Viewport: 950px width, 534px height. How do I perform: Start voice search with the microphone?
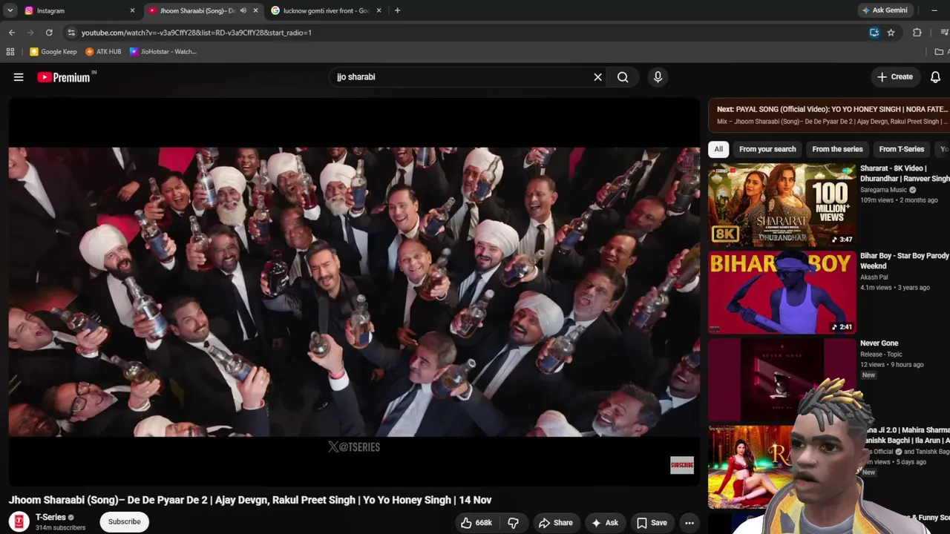point(658,77)
